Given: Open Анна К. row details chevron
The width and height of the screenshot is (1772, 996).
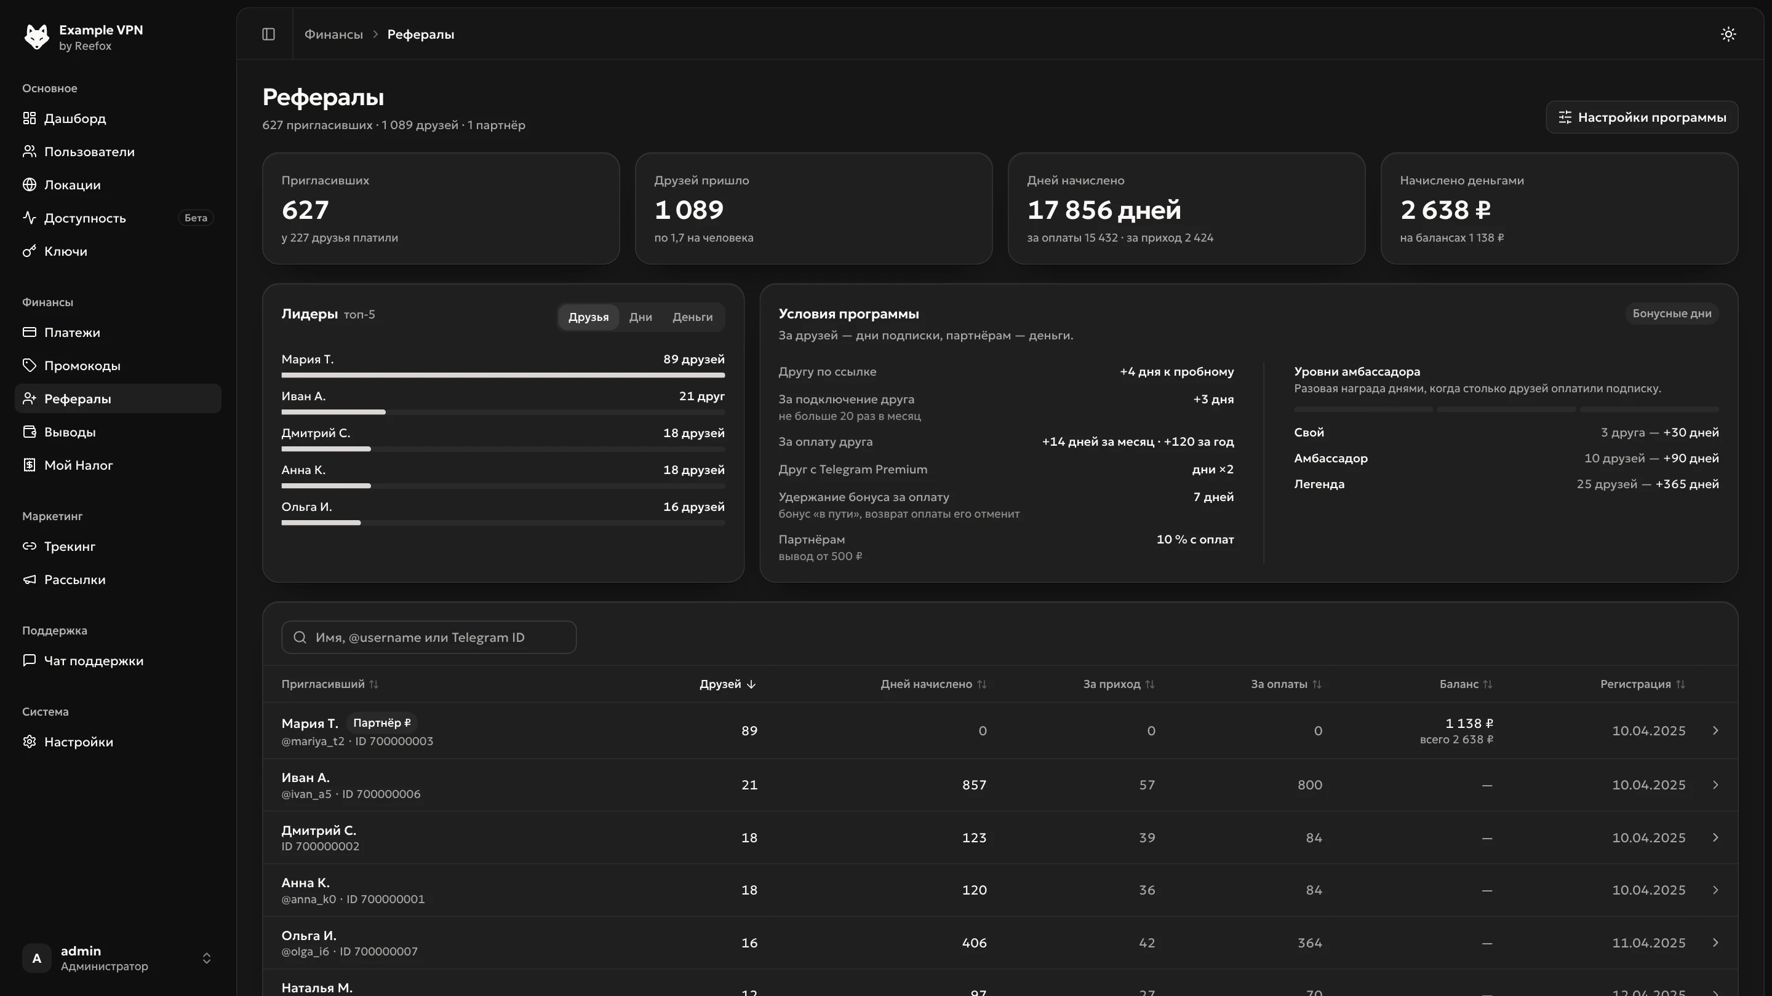Looking at the screenshot, I should 1715,890.
